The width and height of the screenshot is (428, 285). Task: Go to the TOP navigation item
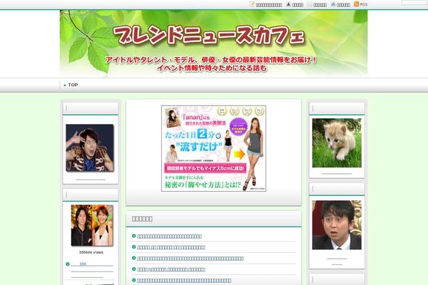tap(73, 85)
